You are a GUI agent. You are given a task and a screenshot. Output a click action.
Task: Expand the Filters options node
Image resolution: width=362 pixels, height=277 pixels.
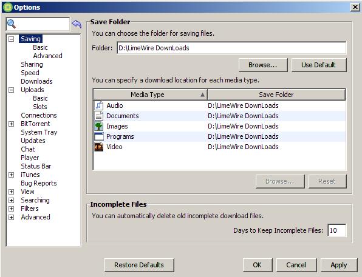coord(11,209)
